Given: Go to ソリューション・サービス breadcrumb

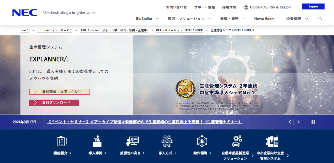Looking at the screenshot, I should pyautogui.click(x=54, y=31).
